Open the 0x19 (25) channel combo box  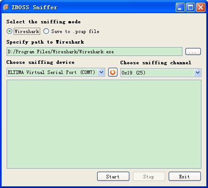point(161,73)
